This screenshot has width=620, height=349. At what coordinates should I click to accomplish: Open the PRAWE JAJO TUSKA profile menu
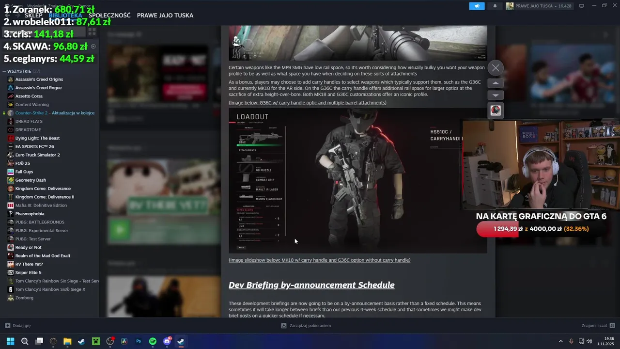pos(165,16)
